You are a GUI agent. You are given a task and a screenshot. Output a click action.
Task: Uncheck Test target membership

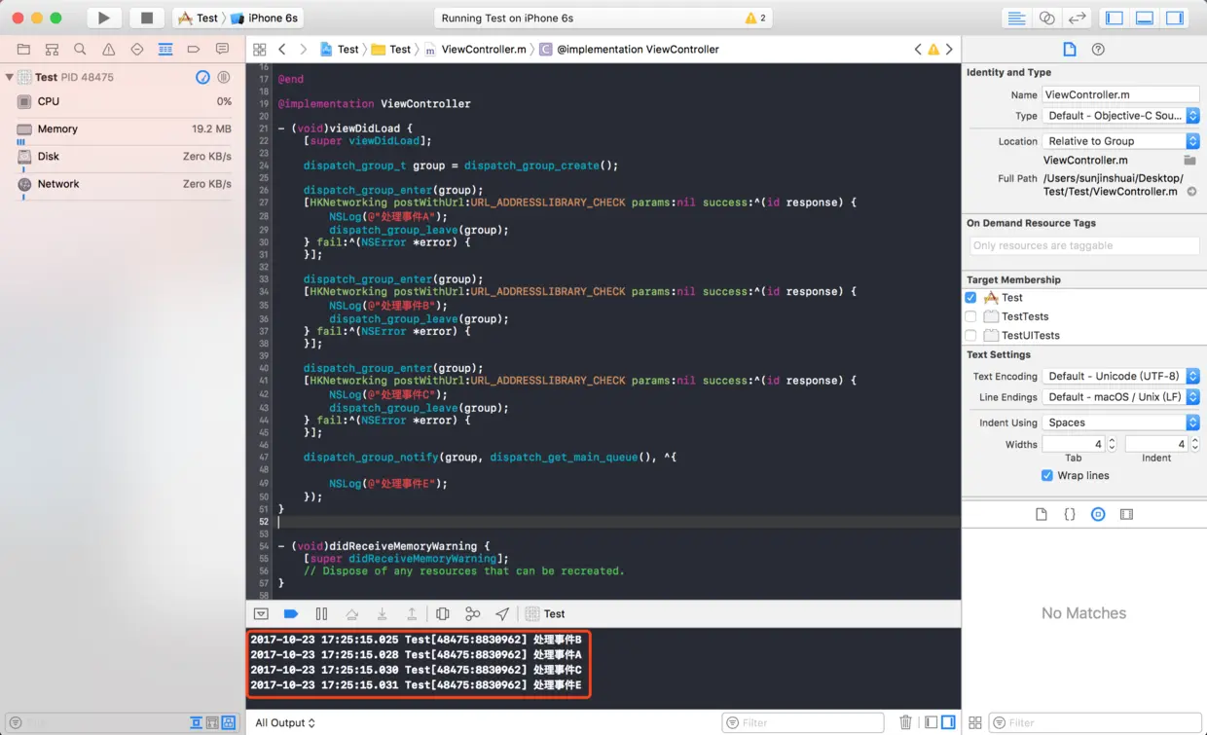(x=970, y=297)
